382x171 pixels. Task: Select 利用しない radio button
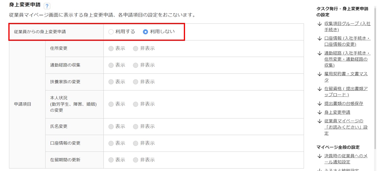145,32
